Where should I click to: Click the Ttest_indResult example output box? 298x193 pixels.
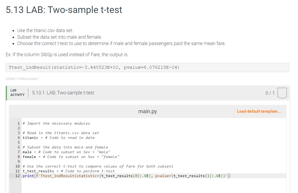tap(147, 67)
